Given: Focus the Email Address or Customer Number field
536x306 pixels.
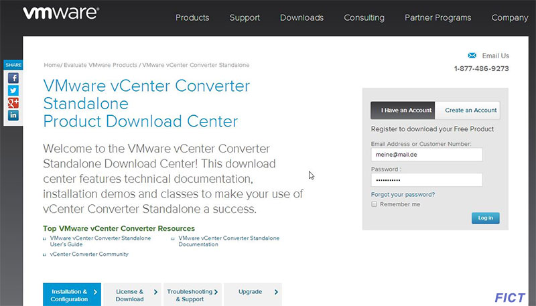Looking at the screenshot, I should (427, 155).
